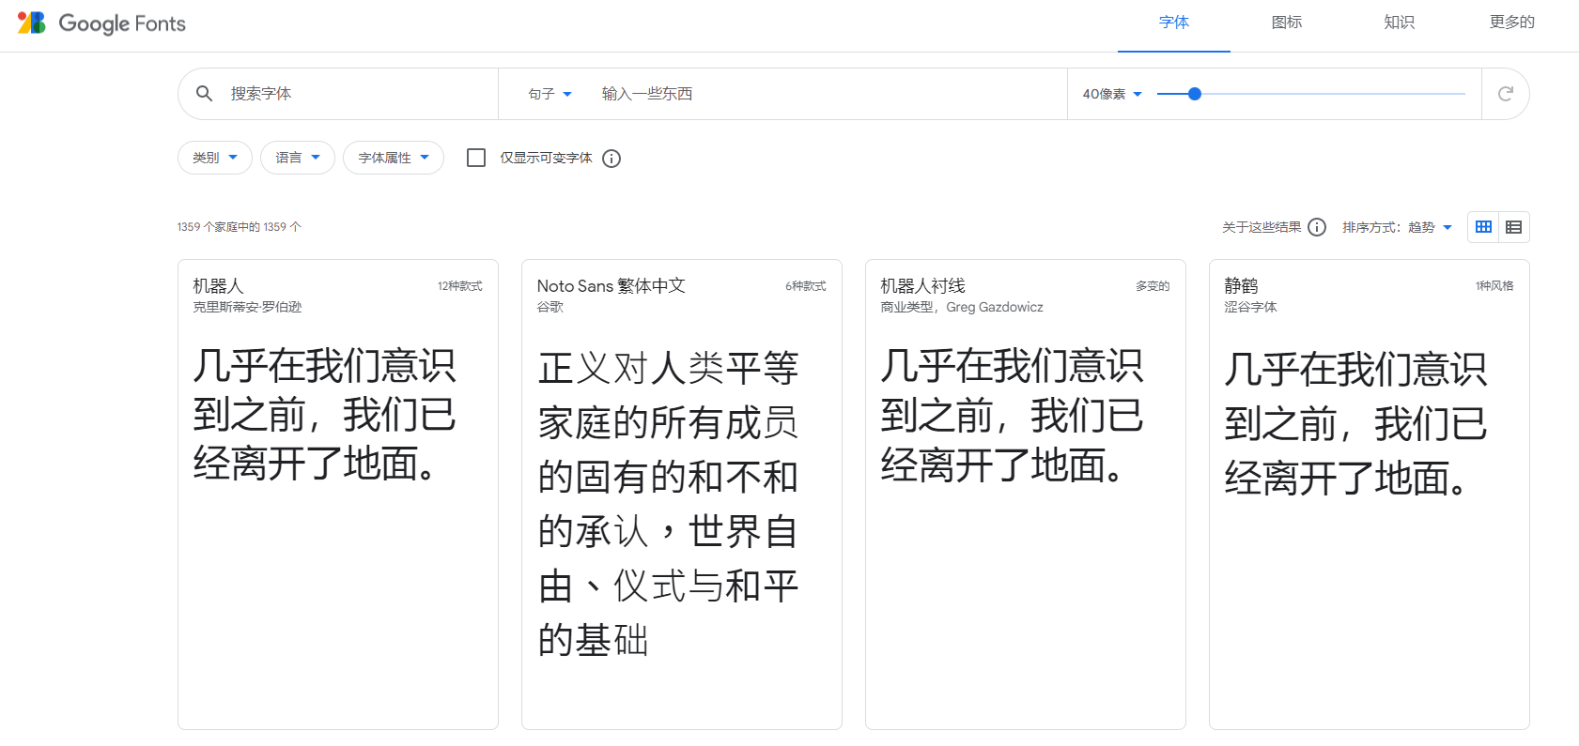The height and width of the screenshot is (746, 1579).
Task: Adjust the font size slider handle
Action: tap(1195, 94)
